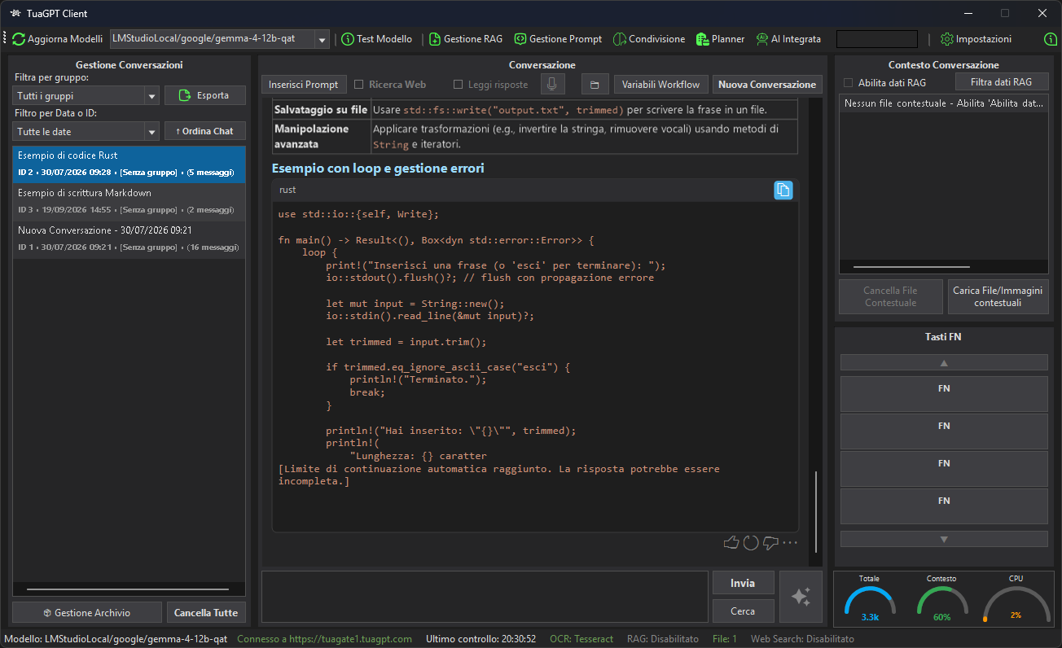Click the microphone voice input icon
The image size is (1062, 648).
tap(553, 84)
